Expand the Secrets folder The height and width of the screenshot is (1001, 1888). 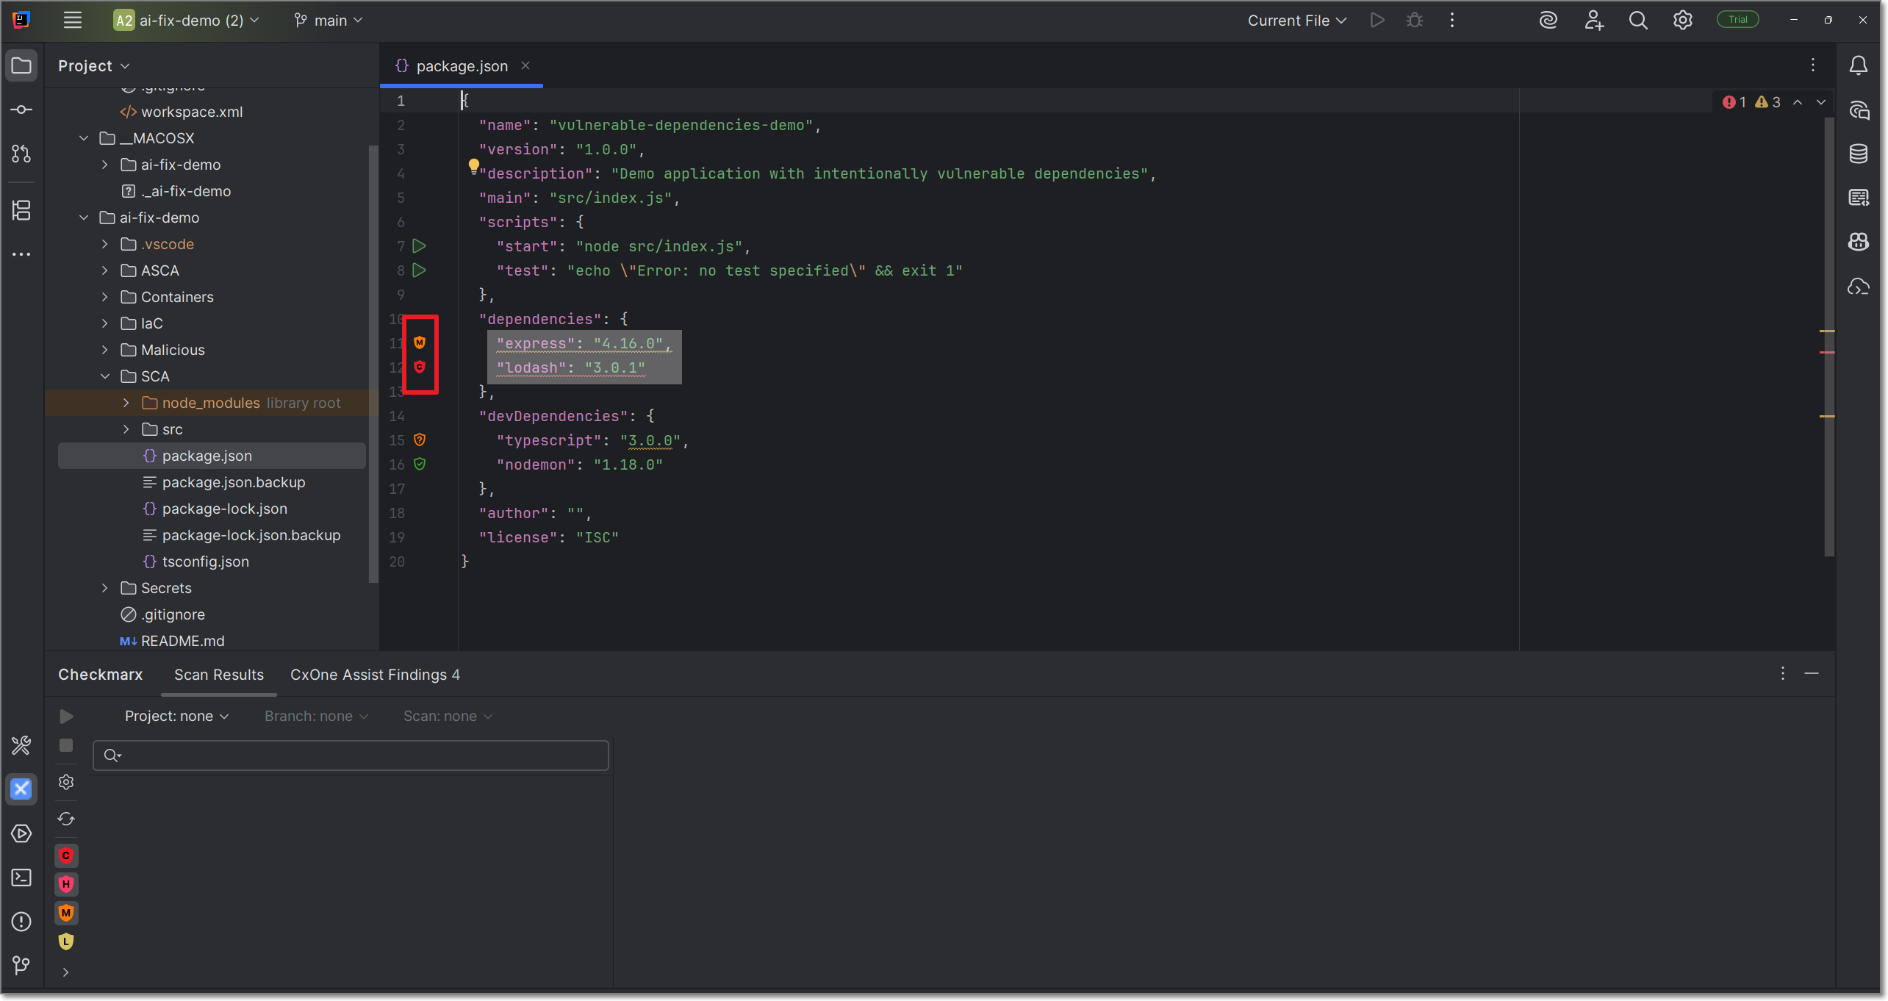tap(104, 588)
